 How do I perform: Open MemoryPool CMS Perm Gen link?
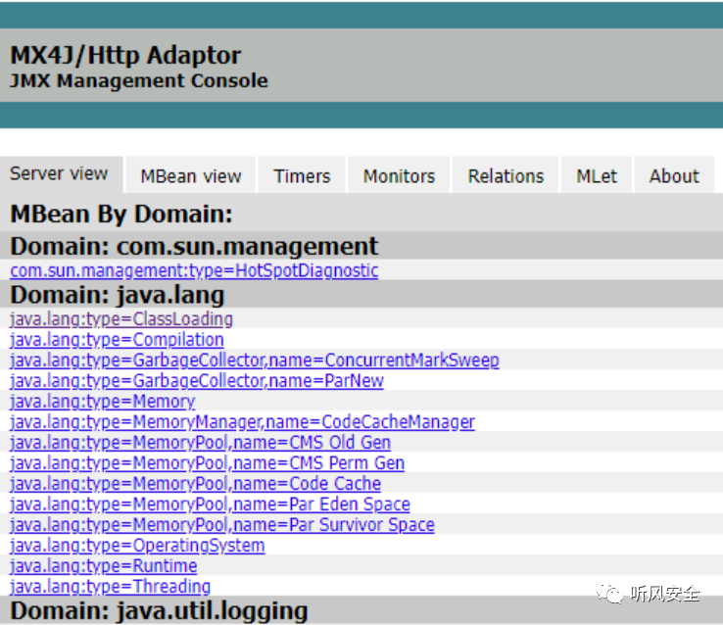(x=208, y=462)
